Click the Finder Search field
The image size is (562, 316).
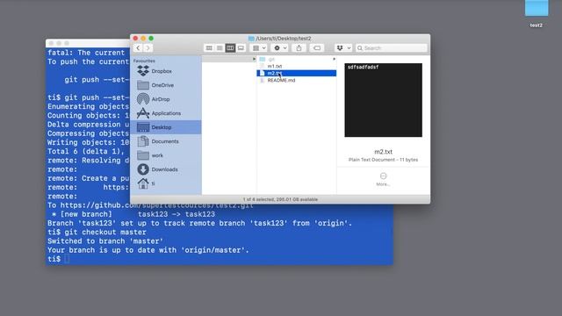pos(392,48)
